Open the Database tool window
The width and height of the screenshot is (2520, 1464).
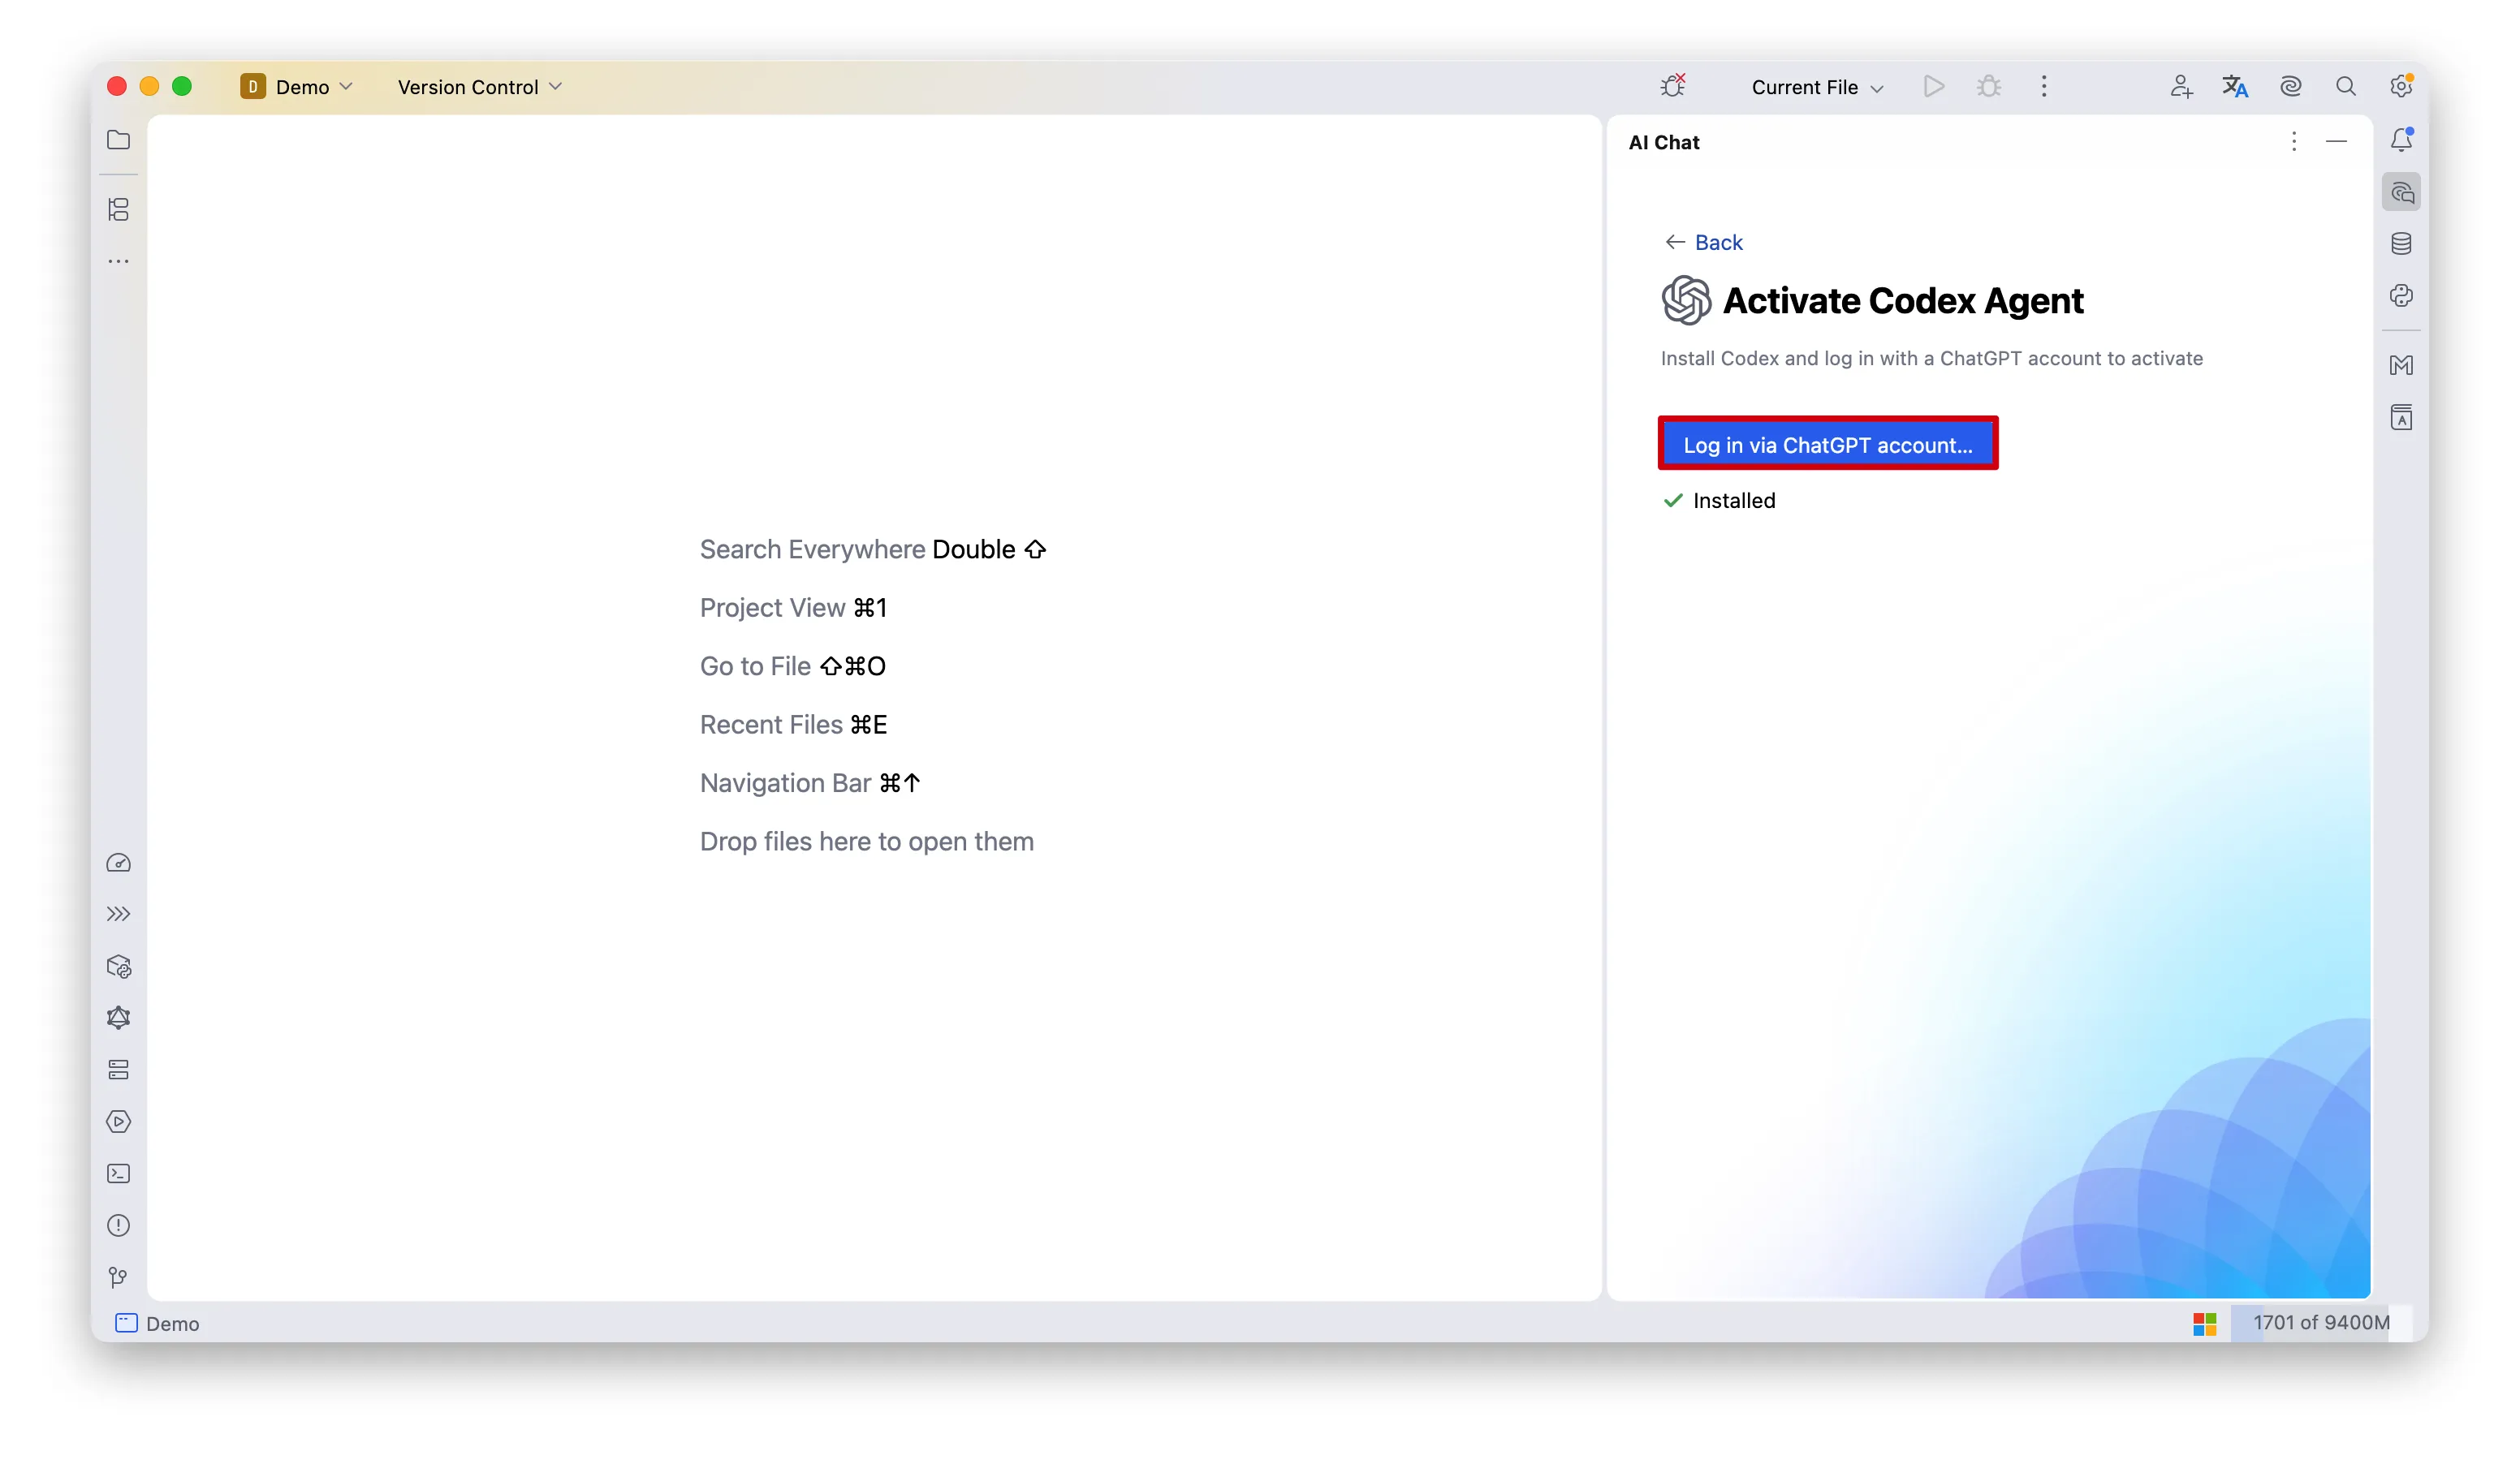pyautogui.click(x=2401, y=243)
